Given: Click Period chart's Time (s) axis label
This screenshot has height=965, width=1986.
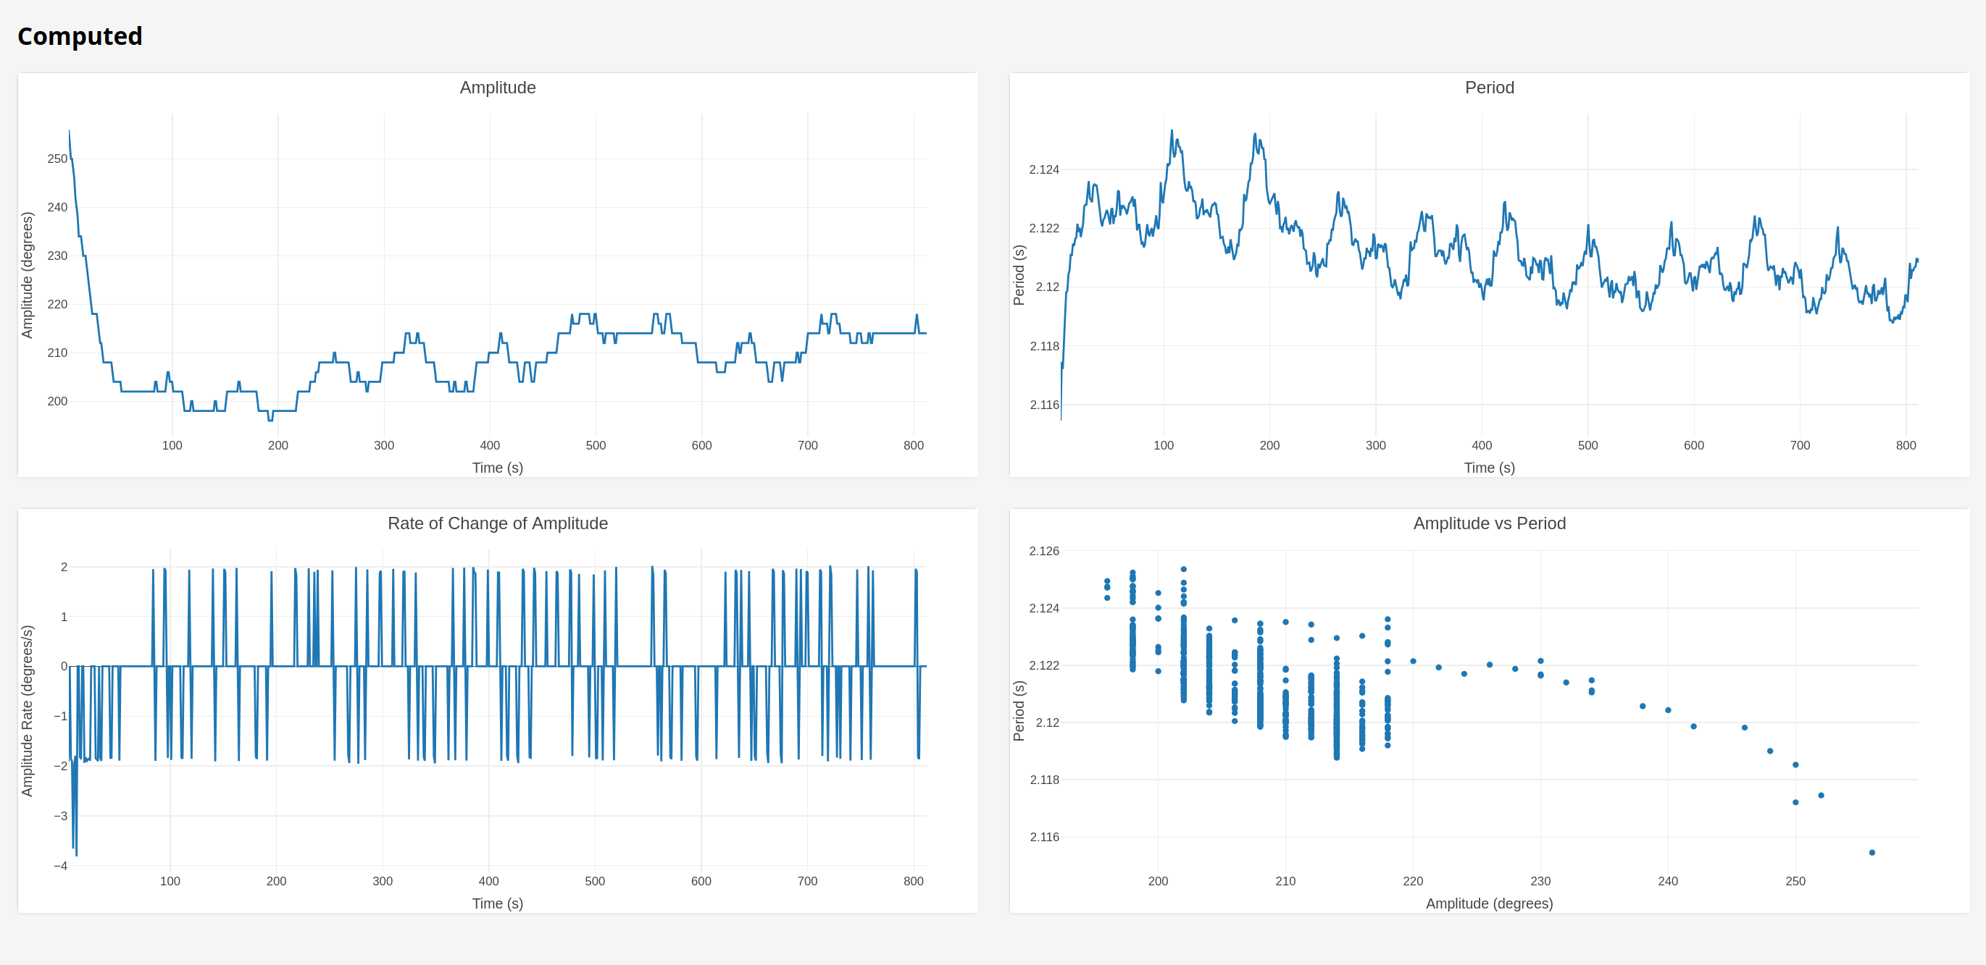Looking at the screenshot, I should pos(1489,468).
